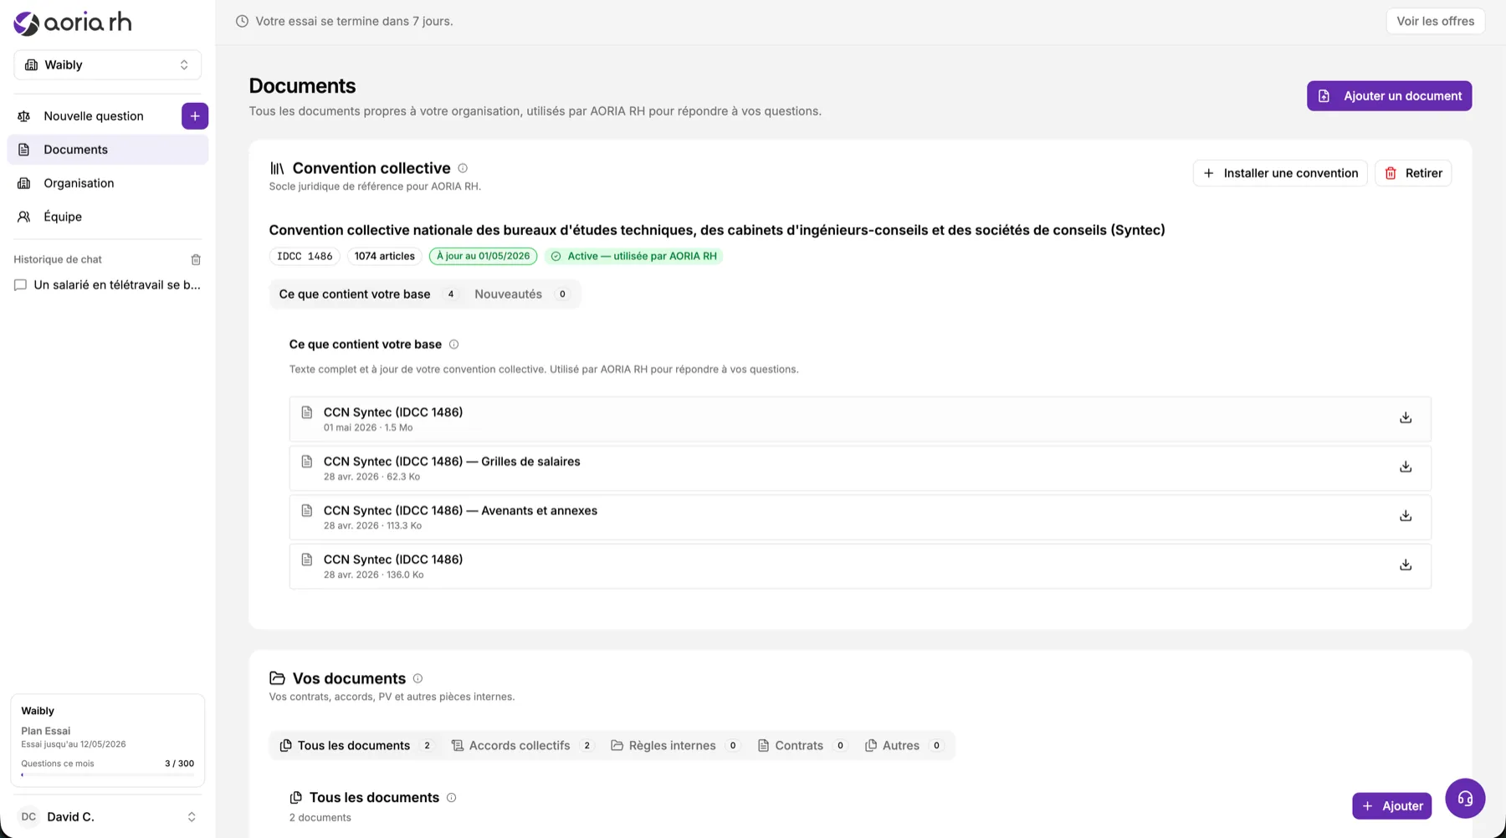Click the IDCC 1486 badge
The height and width of the screenshot is (838, 1506).
pos(305,256)
